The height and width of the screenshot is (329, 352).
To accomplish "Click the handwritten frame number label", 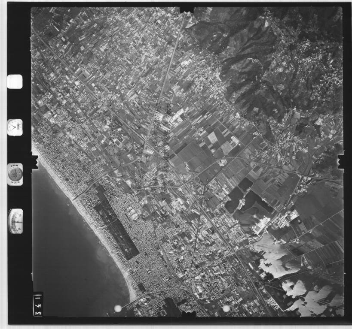I will point(38,305).
